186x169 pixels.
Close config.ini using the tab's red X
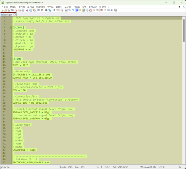[x=15, y=14]
